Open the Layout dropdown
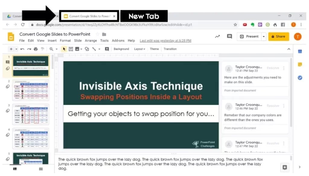Image resolution: width=309 pixels, height=176 pixels. (139, 49)
